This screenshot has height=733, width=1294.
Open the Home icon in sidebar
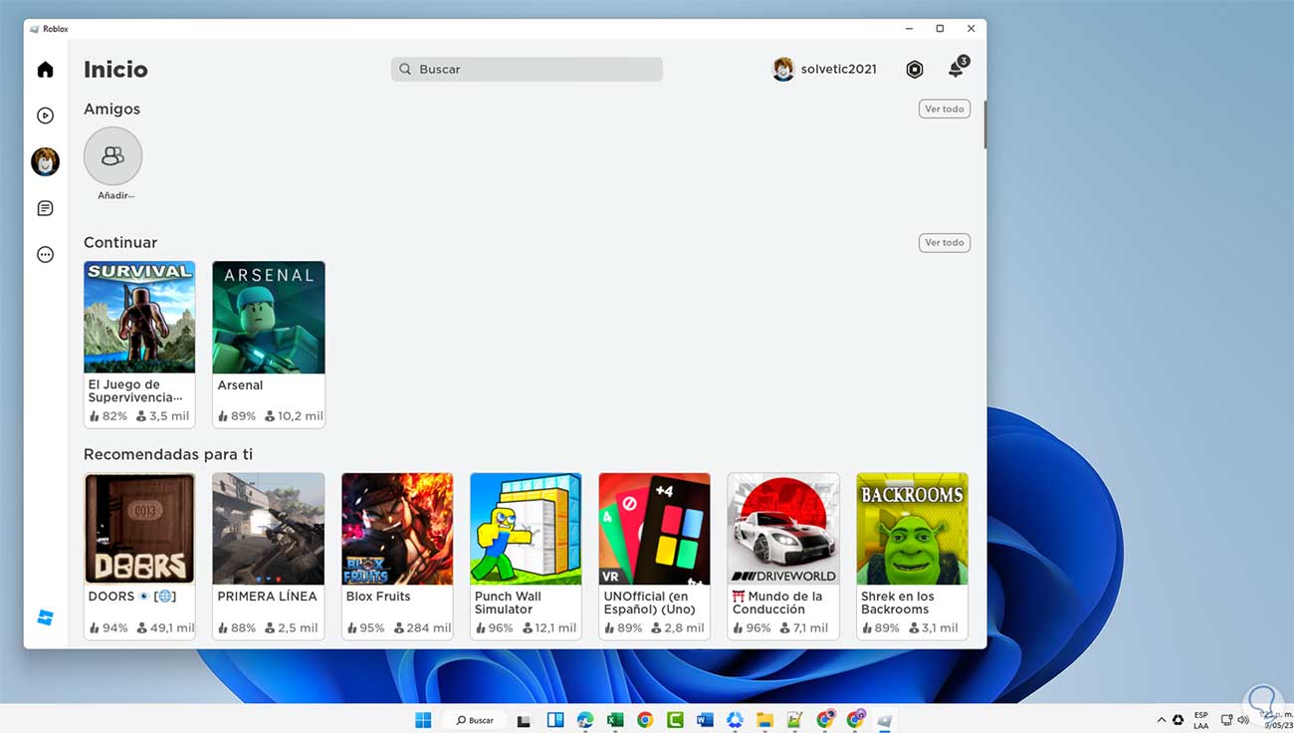tap(45, 70)
